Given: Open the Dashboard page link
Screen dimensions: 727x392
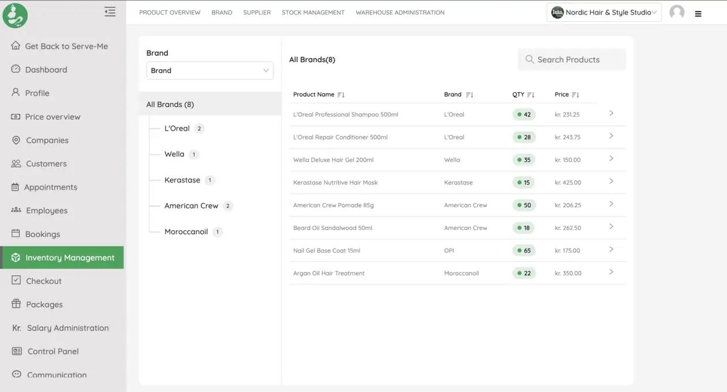Looking at the screenshot, I should point(46,70).
